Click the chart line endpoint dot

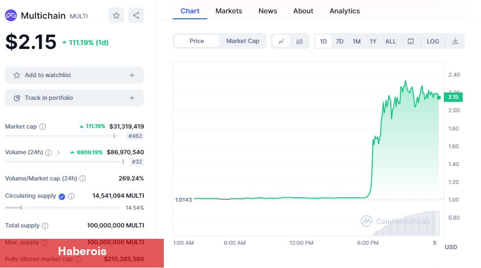[x=439, y=97]
